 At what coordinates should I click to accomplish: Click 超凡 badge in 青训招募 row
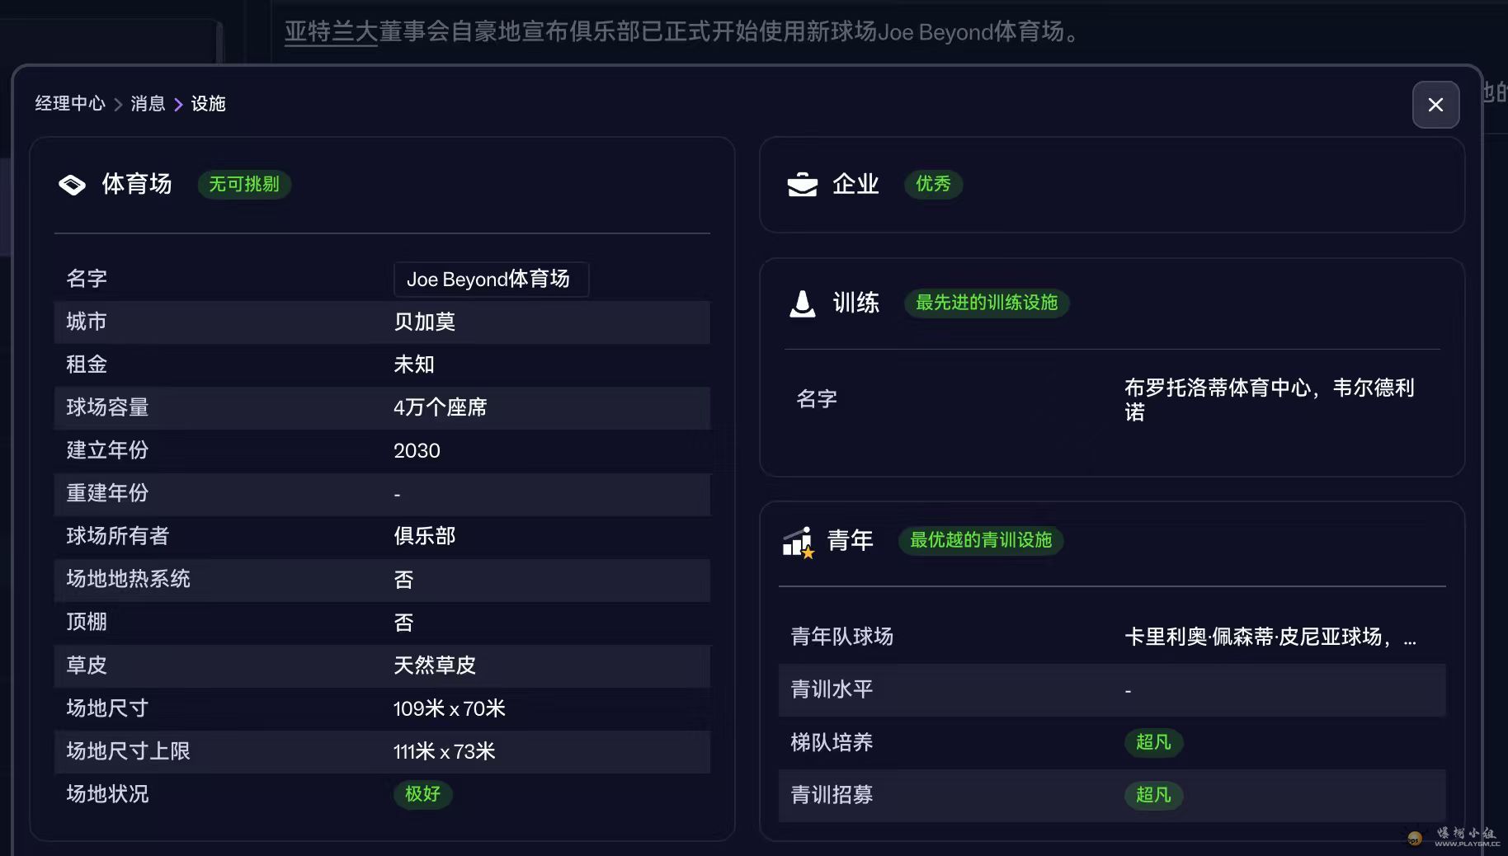tap(1153, 795)
